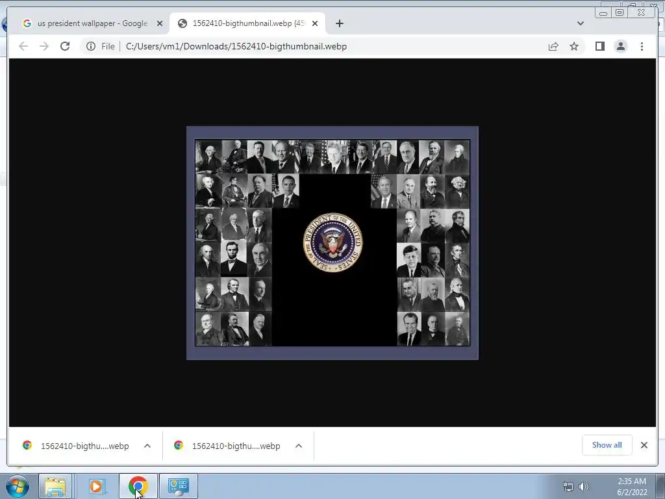665x499 pixels.
Task: Close the downloads bar
Action: pos(644,445)
